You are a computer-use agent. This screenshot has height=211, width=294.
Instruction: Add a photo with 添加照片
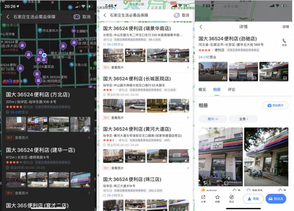coord(275,105)
